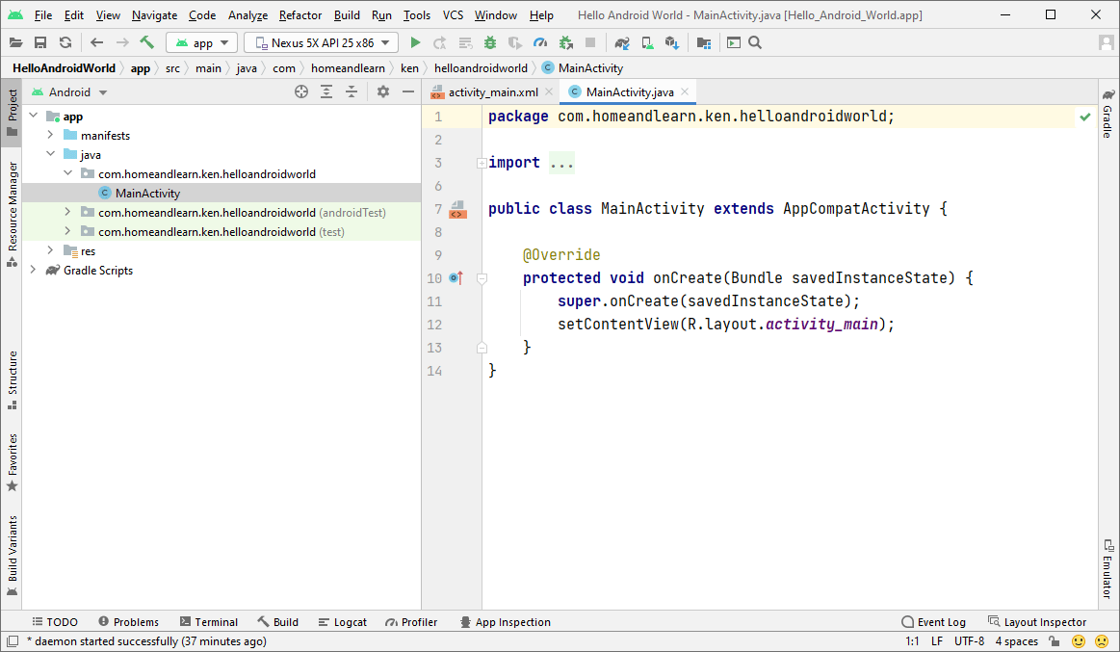Collapse the java folder
Image resolution: width=1120 pixels, height=652 pixels.
tap(51, 154)
